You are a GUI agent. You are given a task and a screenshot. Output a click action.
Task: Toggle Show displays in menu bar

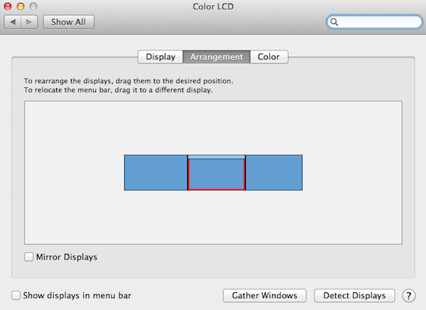click(16, 295)
